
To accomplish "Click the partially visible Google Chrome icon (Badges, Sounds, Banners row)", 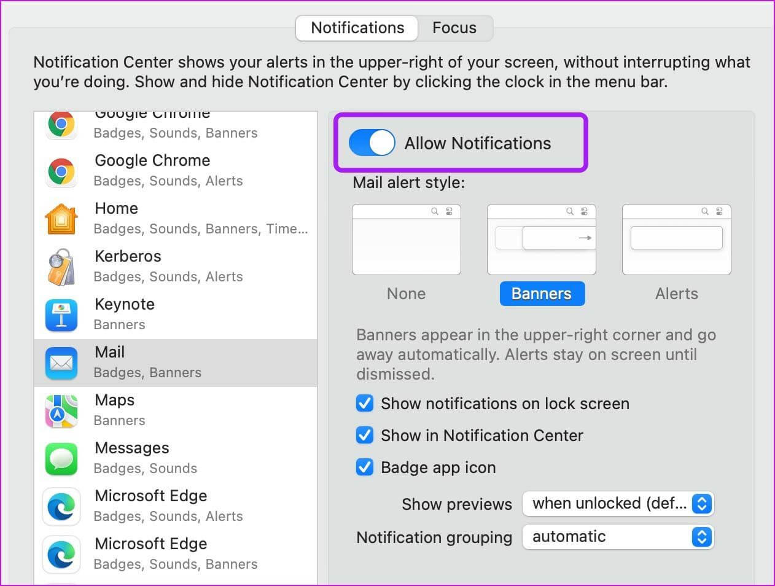I will 61,125.
